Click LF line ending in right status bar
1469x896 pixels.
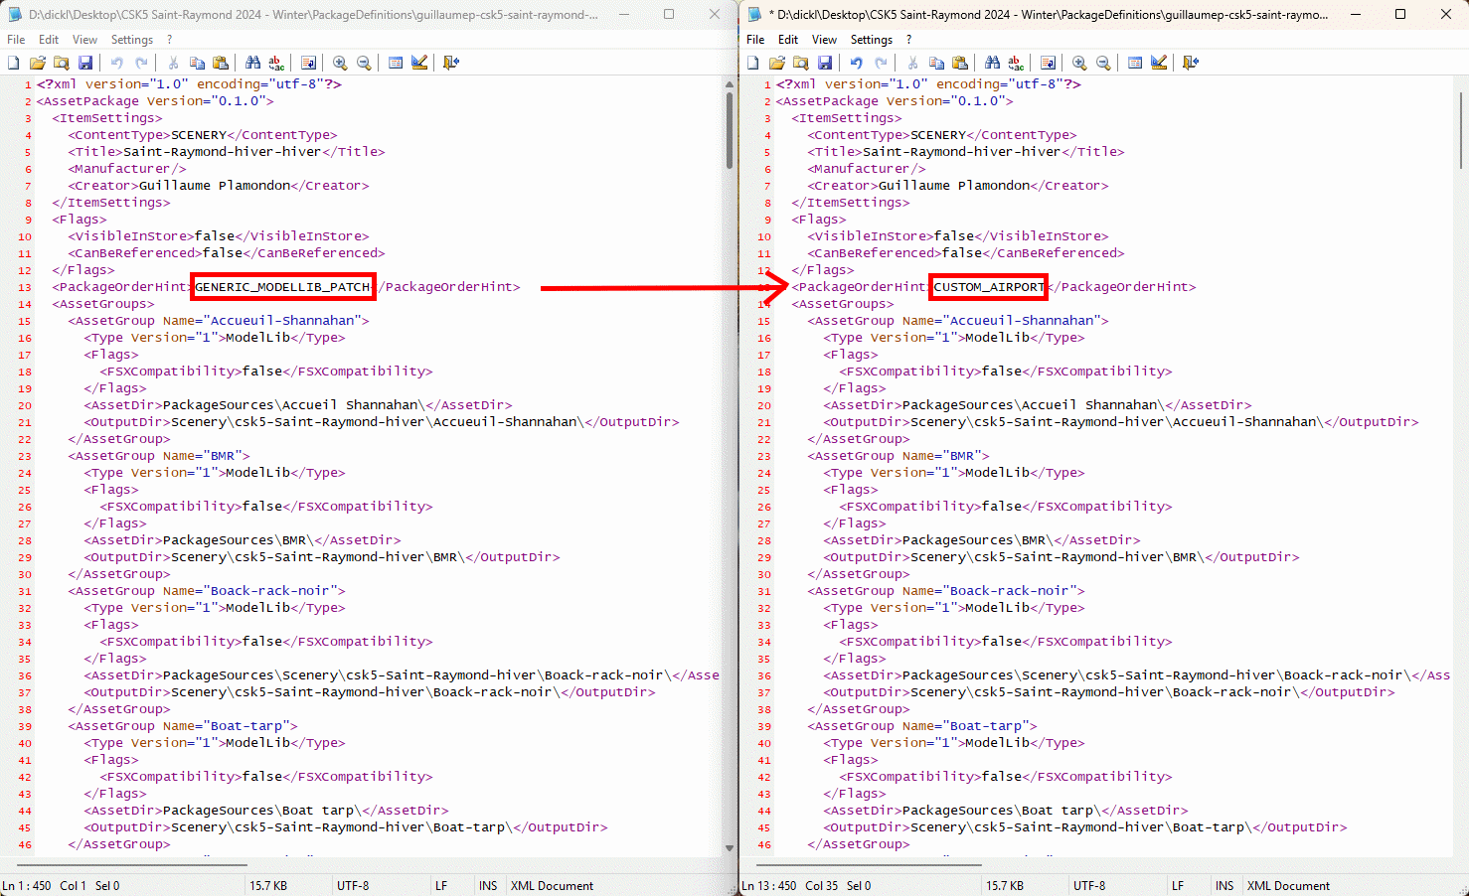pos(1178,885)
